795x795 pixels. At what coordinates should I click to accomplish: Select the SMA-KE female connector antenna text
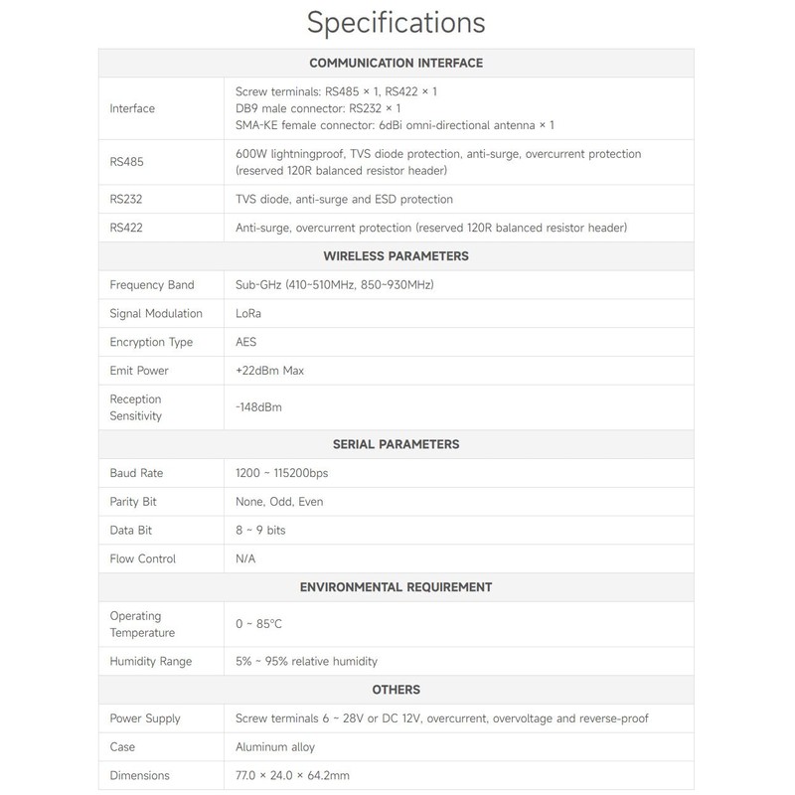click(395, 125)
